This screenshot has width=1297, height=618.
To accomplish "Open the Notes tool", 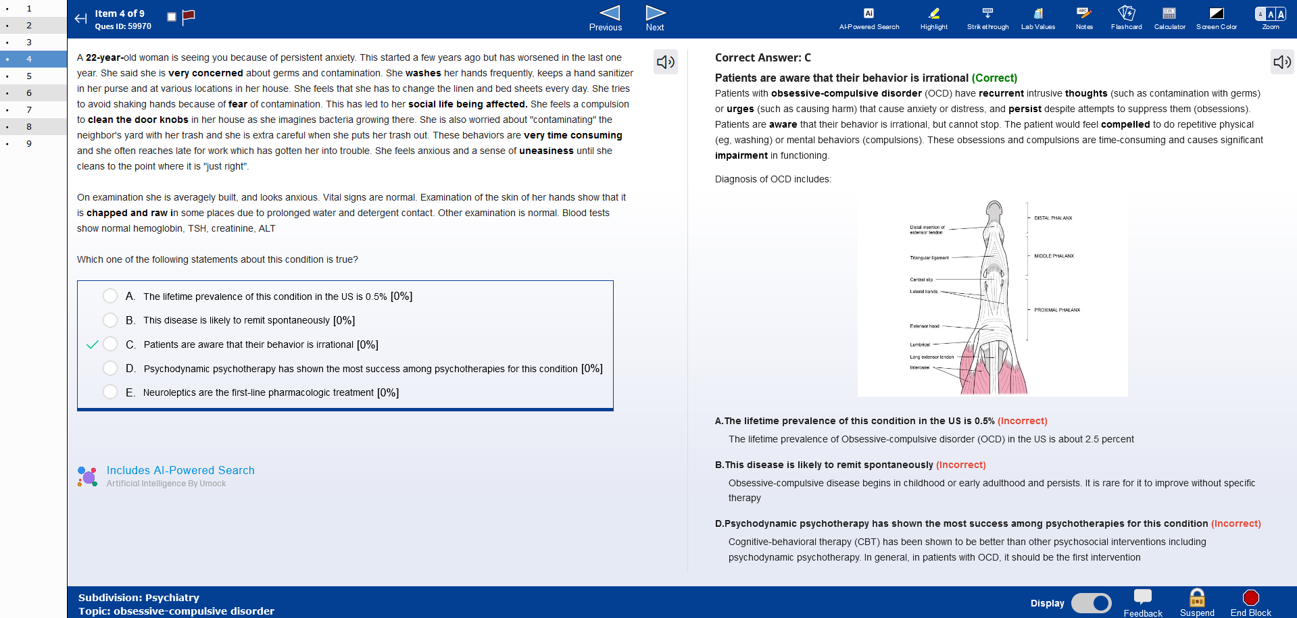I will pos(1084,19).
